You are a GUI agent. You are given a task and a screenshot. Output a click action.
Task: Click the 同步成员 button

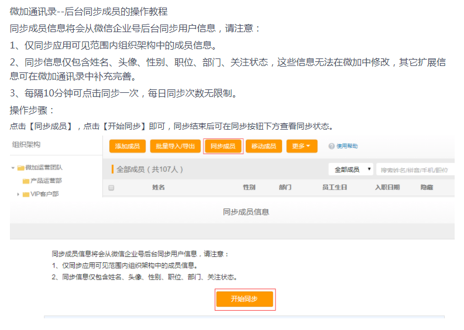223,146
